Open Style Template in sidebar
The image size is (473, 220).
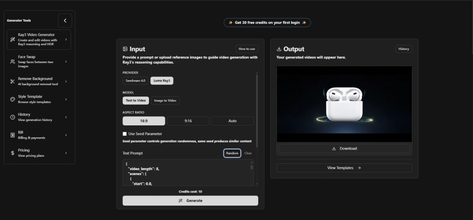point(39,99)
